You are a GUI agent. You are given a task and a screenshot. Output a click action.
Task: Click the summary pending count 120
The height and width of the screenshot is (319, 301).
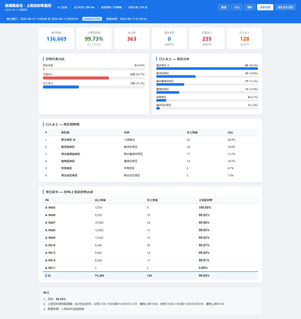[x=149, y=276]
